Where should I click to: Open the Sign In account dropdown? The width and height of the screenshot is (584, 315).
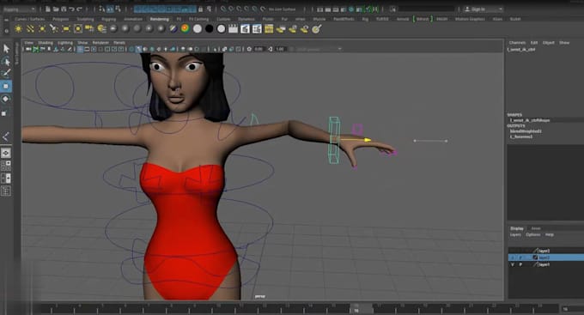click(484, 9)
